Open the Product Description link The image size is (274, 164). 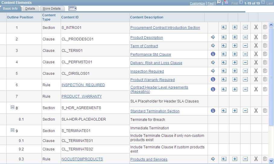point(147,38)
